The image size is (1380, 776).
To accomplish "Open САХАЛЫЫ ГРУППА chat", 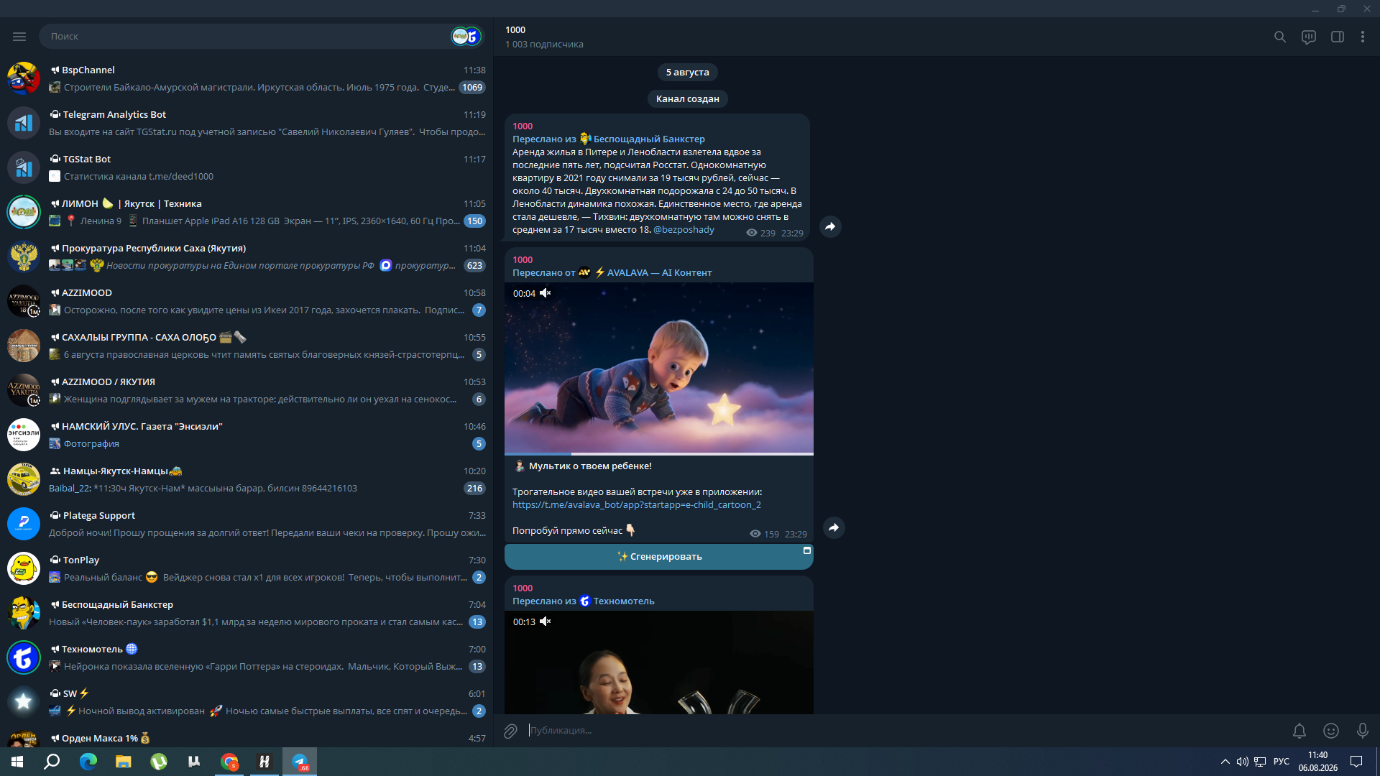I will coord(247,346).
